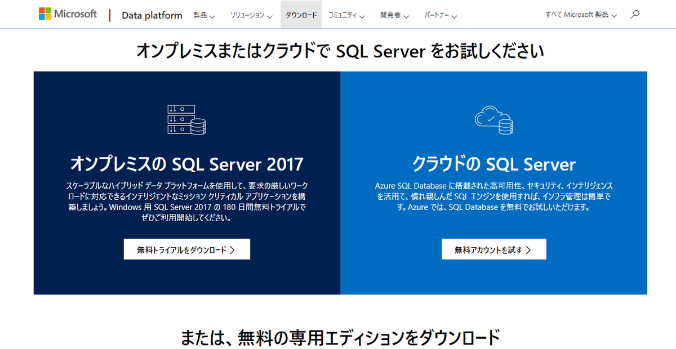Click 無料アカウントを試す button

494,249
